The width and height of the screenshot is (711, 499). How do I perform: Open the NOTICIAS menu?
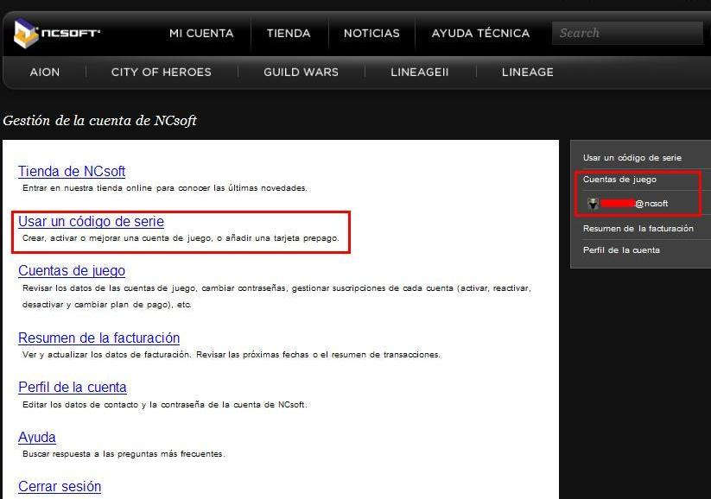[x=371, y=34]
